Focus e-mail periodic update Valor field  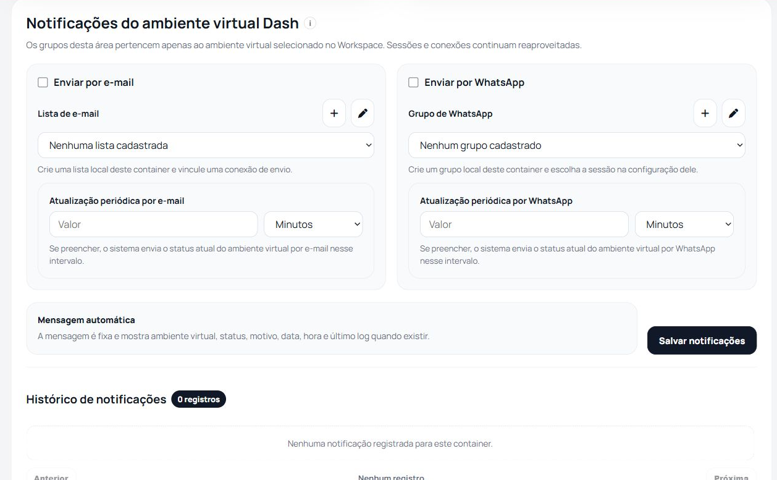click(153, 224)
